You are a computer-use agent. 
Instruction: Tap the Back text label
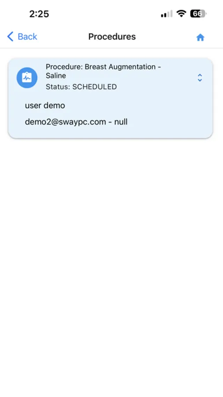coord(27,37)
